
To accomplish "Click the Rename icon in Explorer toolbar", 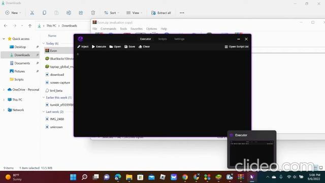I will pyautogui.click(x=69, y=13).
